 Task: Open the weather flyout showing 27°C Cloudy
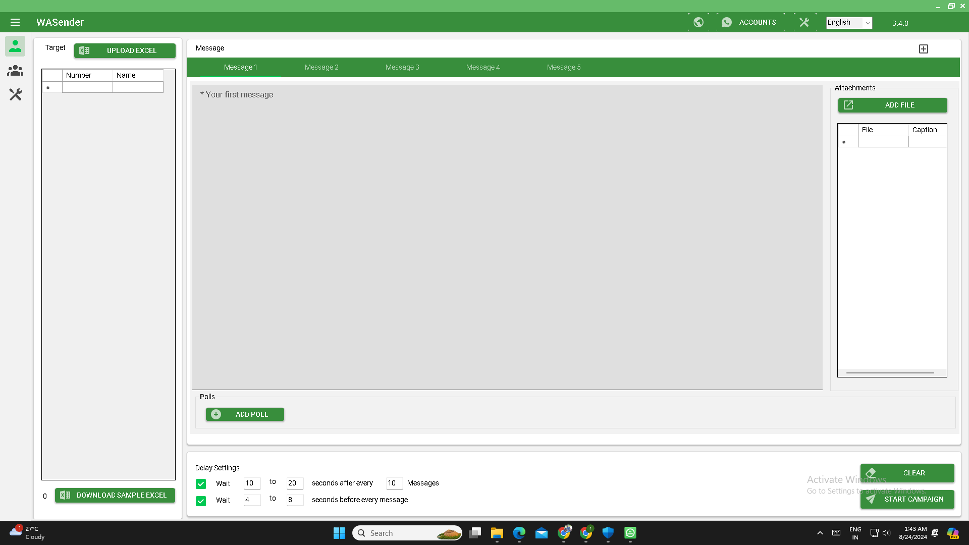point(25,532)
